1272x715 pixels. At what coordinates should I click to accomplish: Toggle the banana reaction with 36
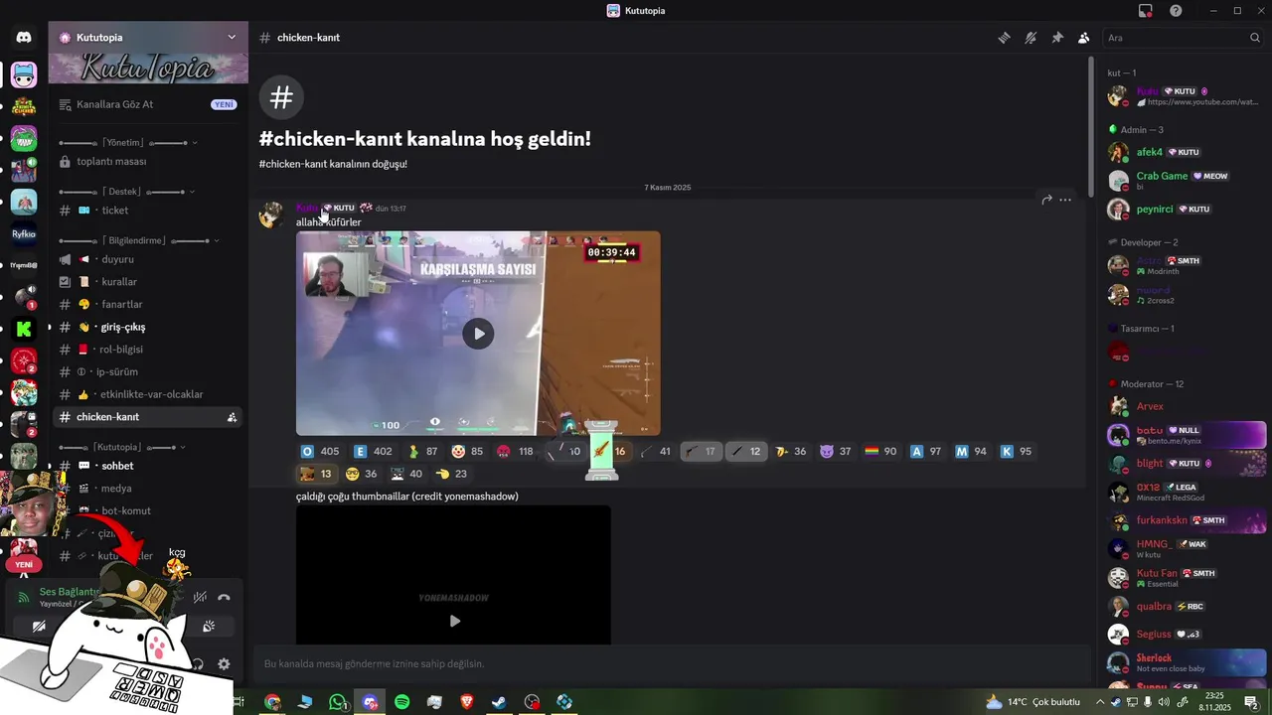click(x=791, y=451)
